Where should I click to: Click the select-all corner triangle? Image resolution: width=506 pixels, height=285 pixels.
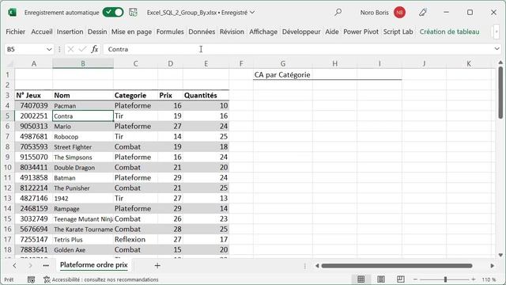pos(9,63)
